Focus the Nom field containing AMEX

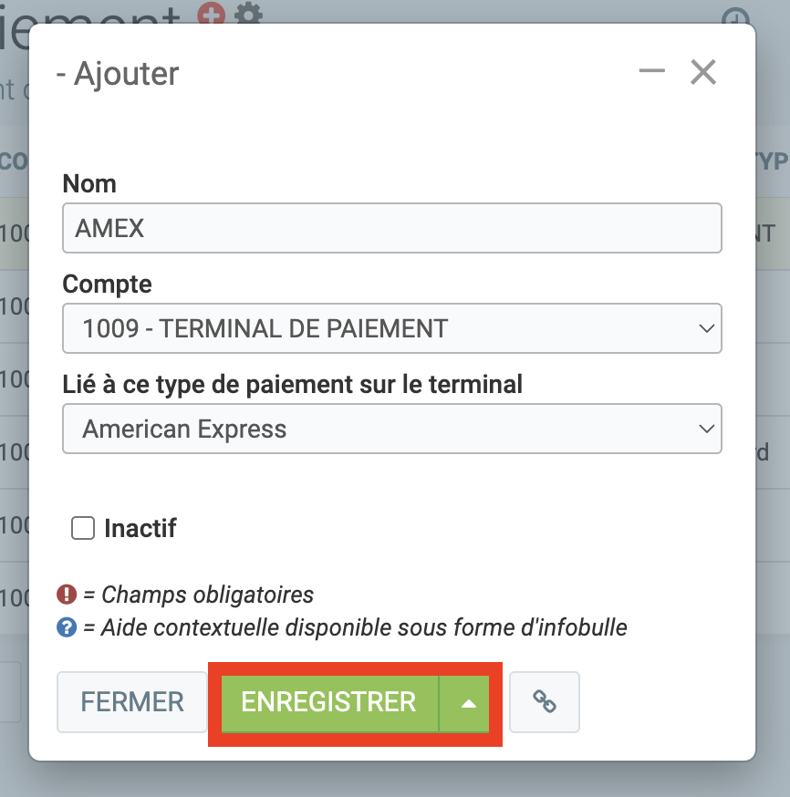pos(392,227)
